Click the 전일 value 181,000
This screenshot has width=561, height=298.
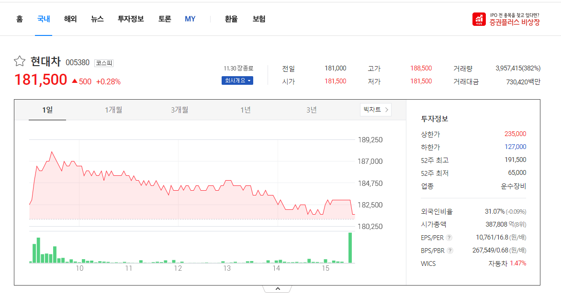tap(335, 68)
